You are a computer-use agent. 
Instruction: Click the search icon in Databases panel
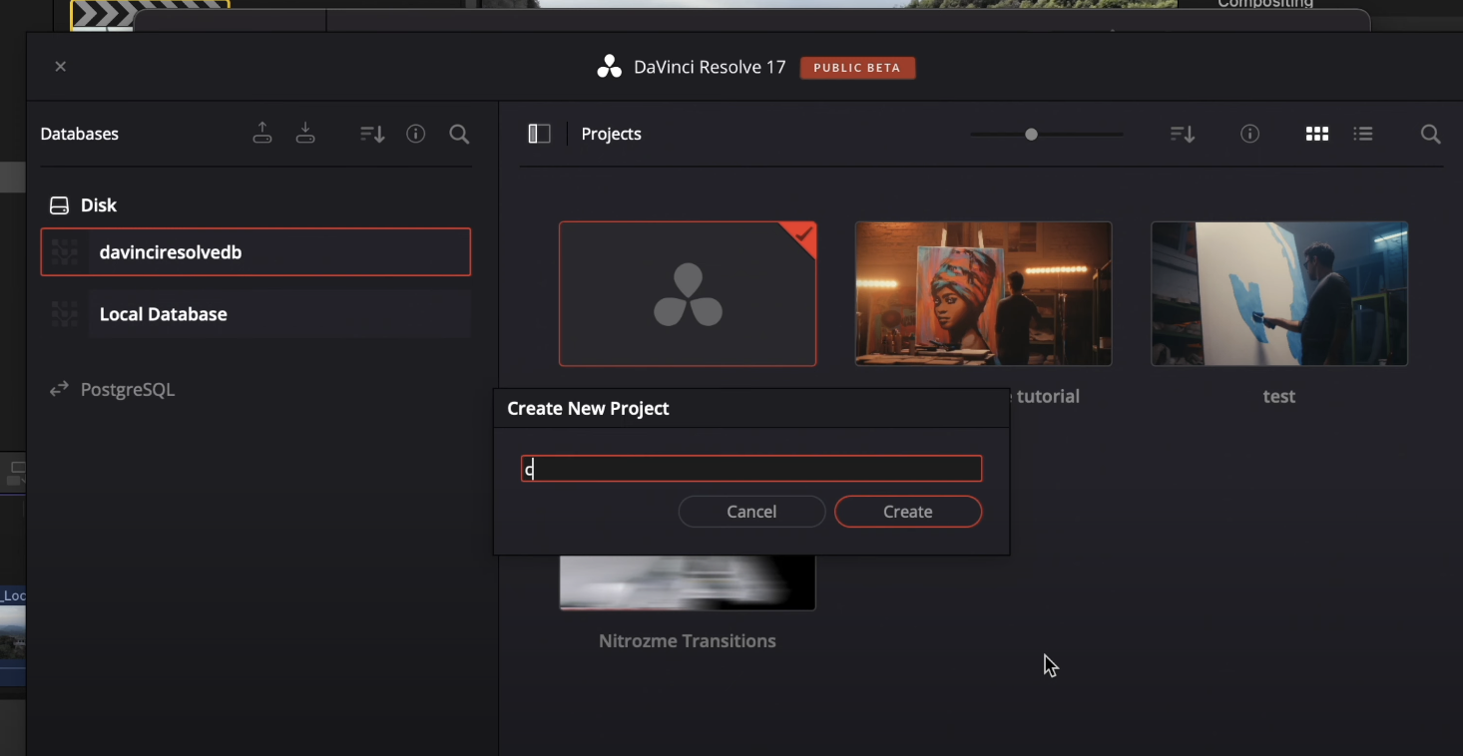click(x=459, y=134)
